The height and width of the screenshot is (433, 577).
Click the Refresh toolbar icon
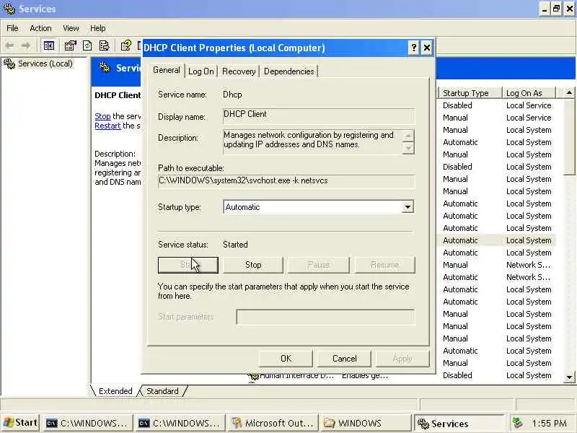[87, 45]
